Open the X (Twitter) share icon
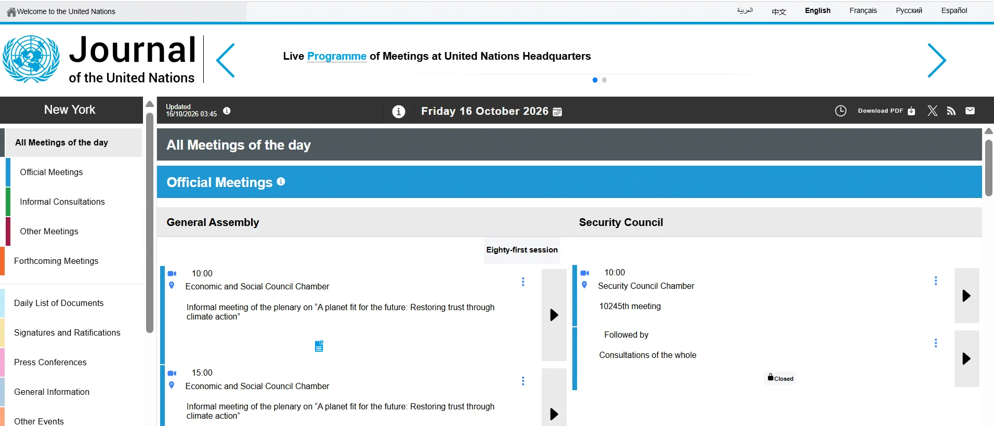Viewport: 994px width, 426px height. (x=933, y=111)
